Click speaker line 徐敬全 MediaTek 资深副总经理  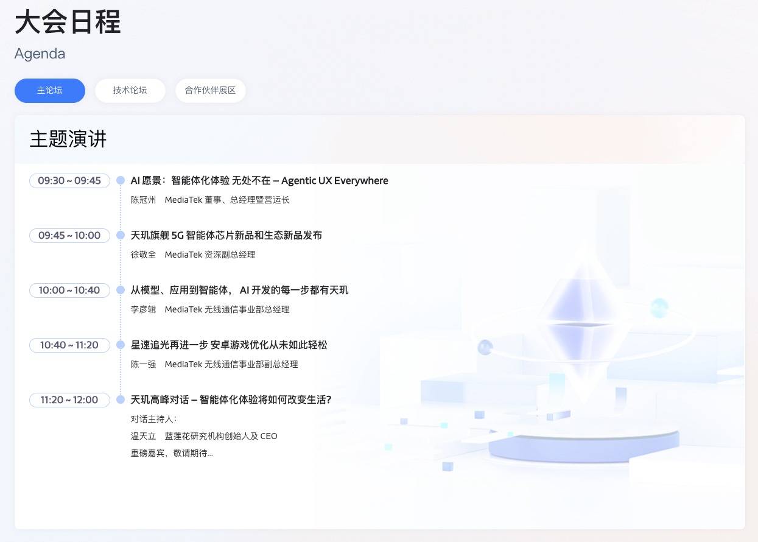tap(193, 255)
